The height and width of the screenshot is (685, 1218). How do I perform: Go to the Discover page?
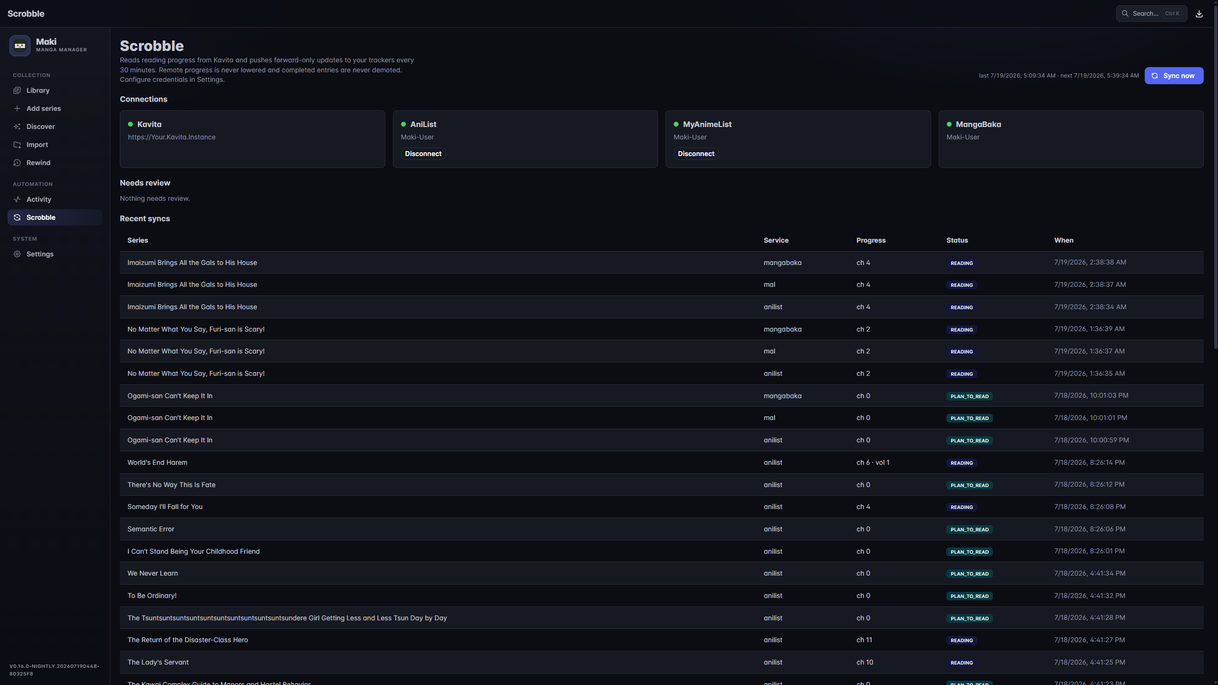pos(55,127)
